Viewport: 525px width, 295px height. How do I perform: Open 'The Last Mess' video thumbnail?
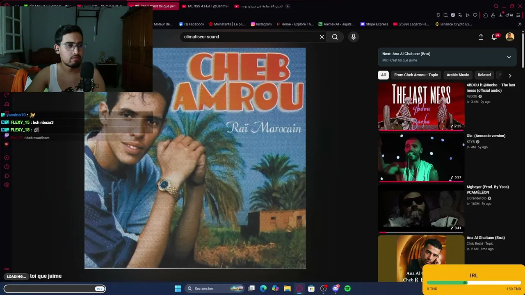coord(421,107)
